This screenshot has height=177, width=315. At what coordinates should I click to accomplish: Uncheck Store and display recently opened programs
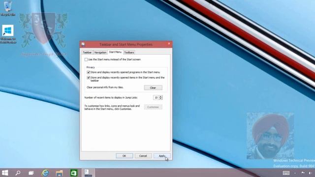click(x=88, y=72)
